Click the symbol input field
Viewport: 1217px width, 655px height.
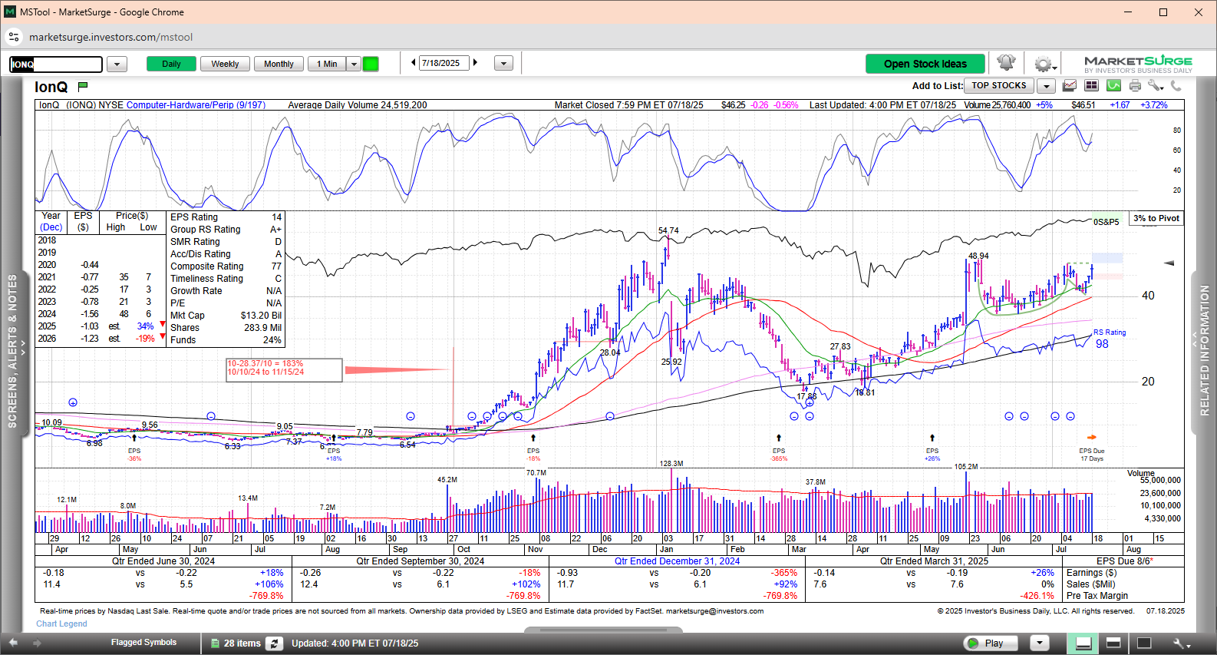(56, 65)
